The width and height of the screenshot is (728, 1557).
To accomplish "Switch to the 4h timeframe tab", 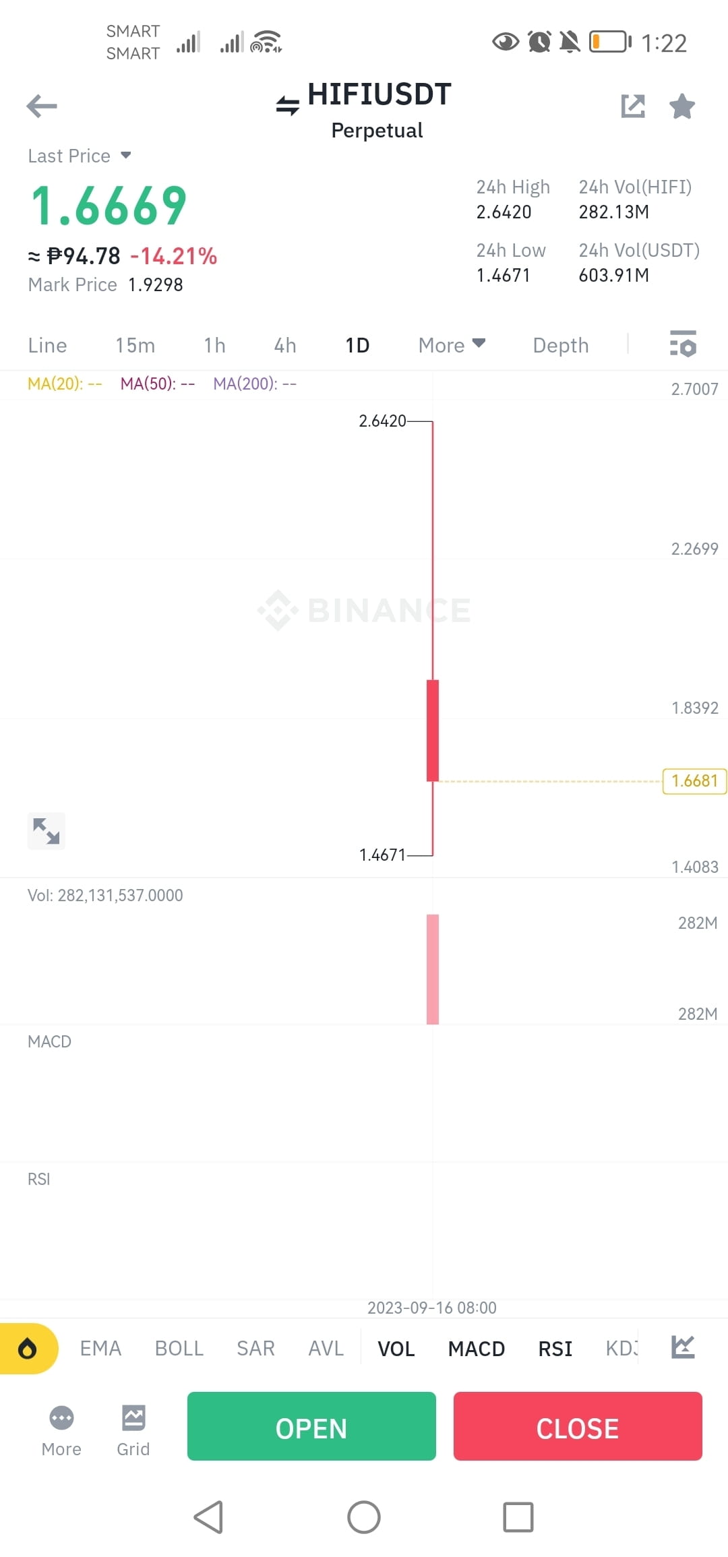I will 285,345.
